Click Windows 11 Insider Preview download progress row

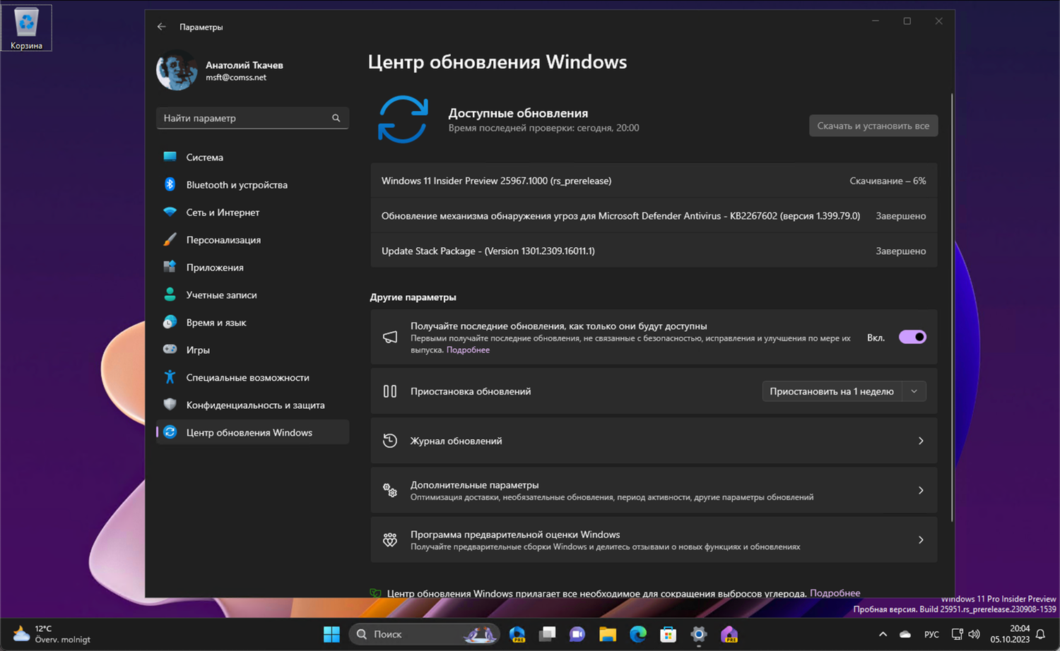(x=654, y=180)
